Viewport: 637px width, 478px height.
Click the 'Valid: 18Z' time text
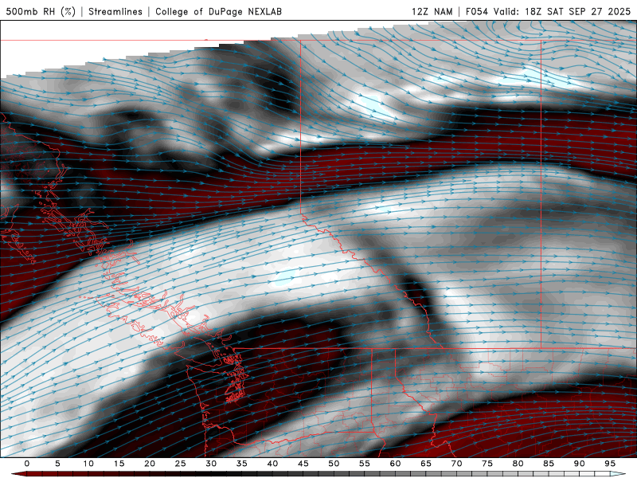(x=518, y=11)
